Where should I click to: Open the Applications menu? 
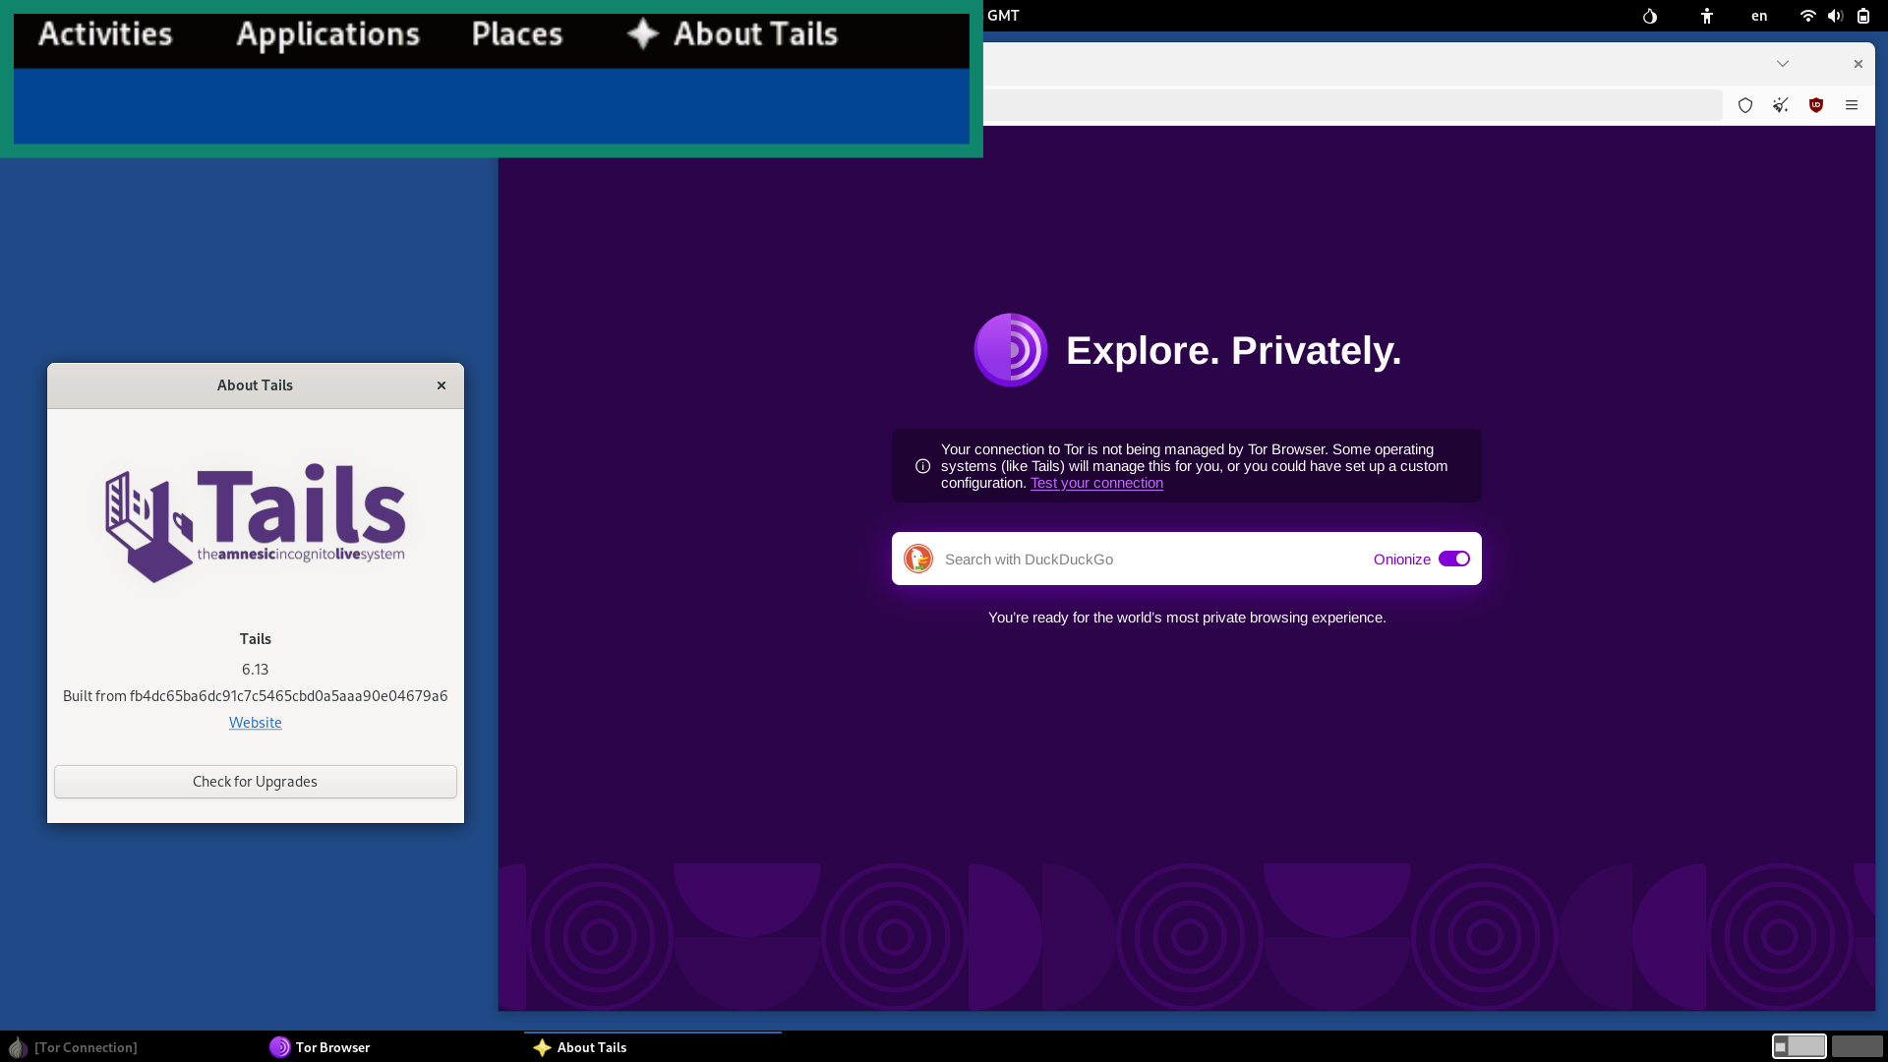327,33
